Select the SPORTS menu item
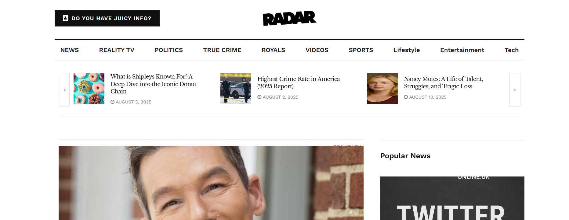The width and height of the screenshot is (569, 220). (x=361, y=50)
